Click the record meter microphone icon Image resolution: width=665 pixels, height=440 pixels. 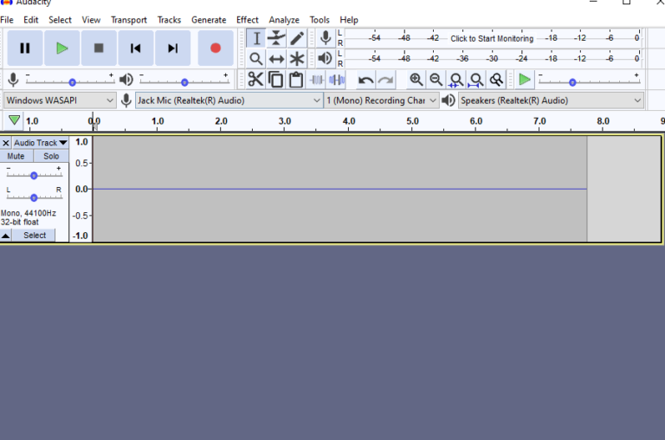[326, 38]
